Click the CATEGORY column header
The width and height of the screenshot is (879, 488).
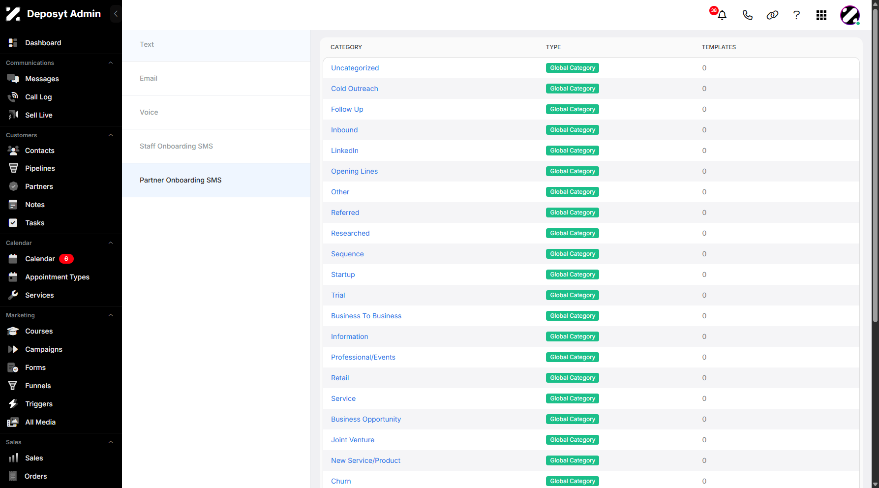tap(346, 47)
